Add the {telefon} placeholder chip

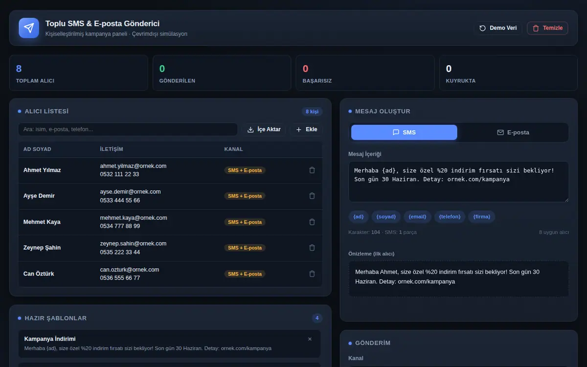[450, 216]
